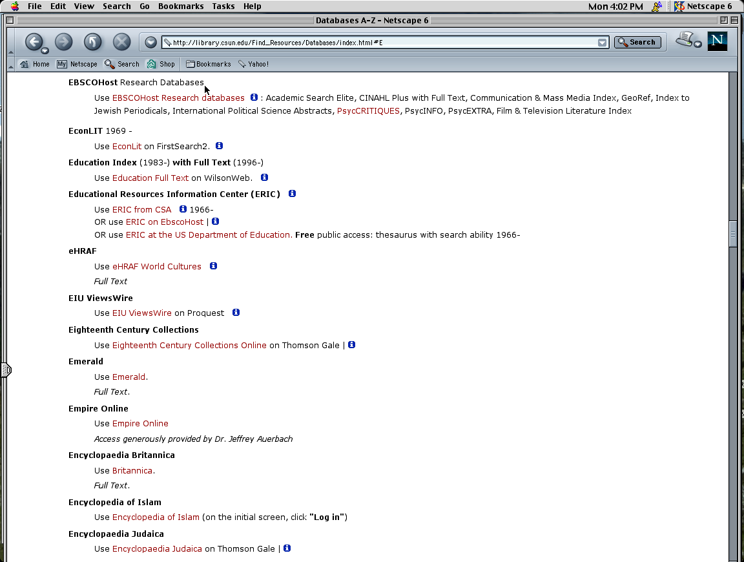
Task: Open the Emerald link
Action: point(129,377)
